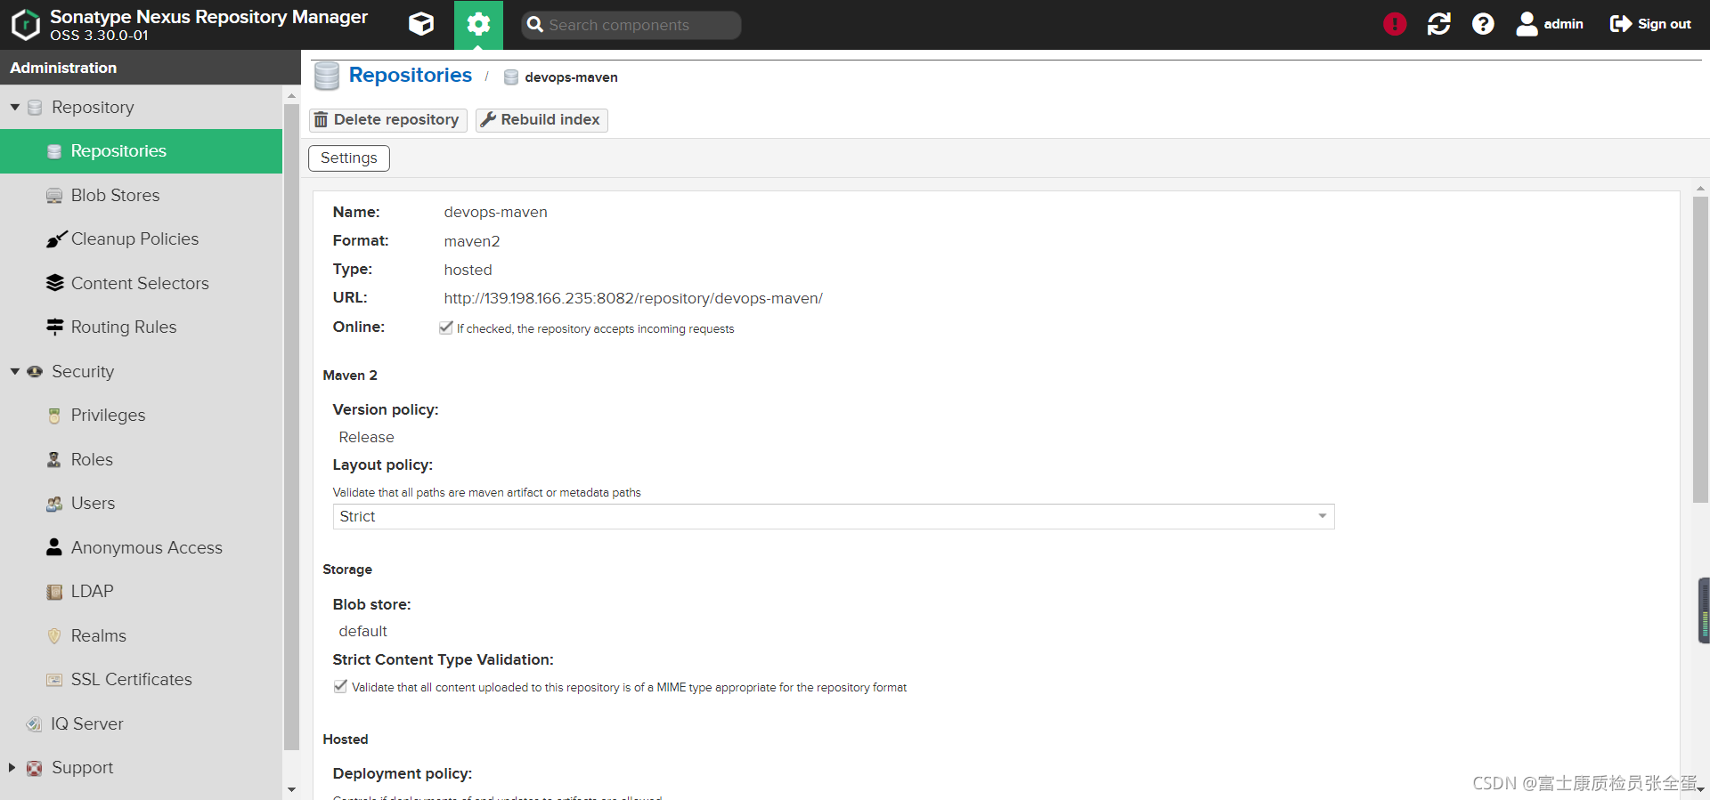The image size is (1710, 800).
Task: Toggle Strict Content Type Validation checkbox
Action: point(340,686)
